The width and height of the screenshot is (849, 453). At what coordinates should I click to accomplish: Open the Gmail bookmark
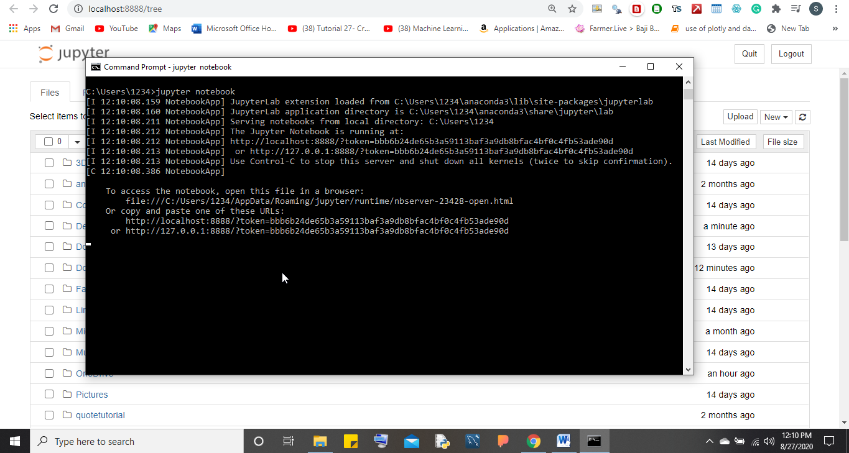[x=67, y=29]
